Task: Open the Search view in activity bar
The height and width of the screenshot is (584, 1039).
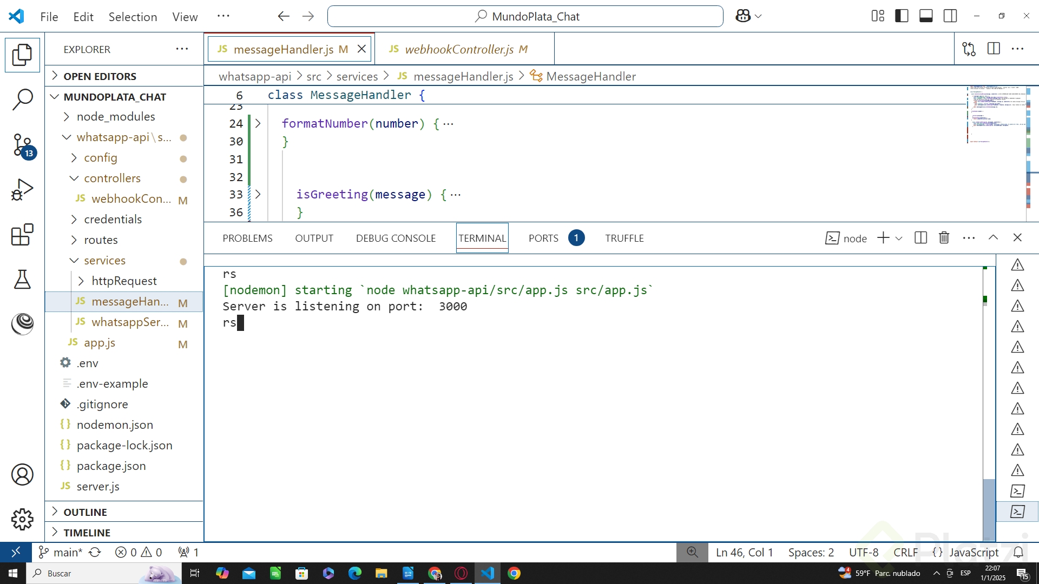Action: point(22,99)
